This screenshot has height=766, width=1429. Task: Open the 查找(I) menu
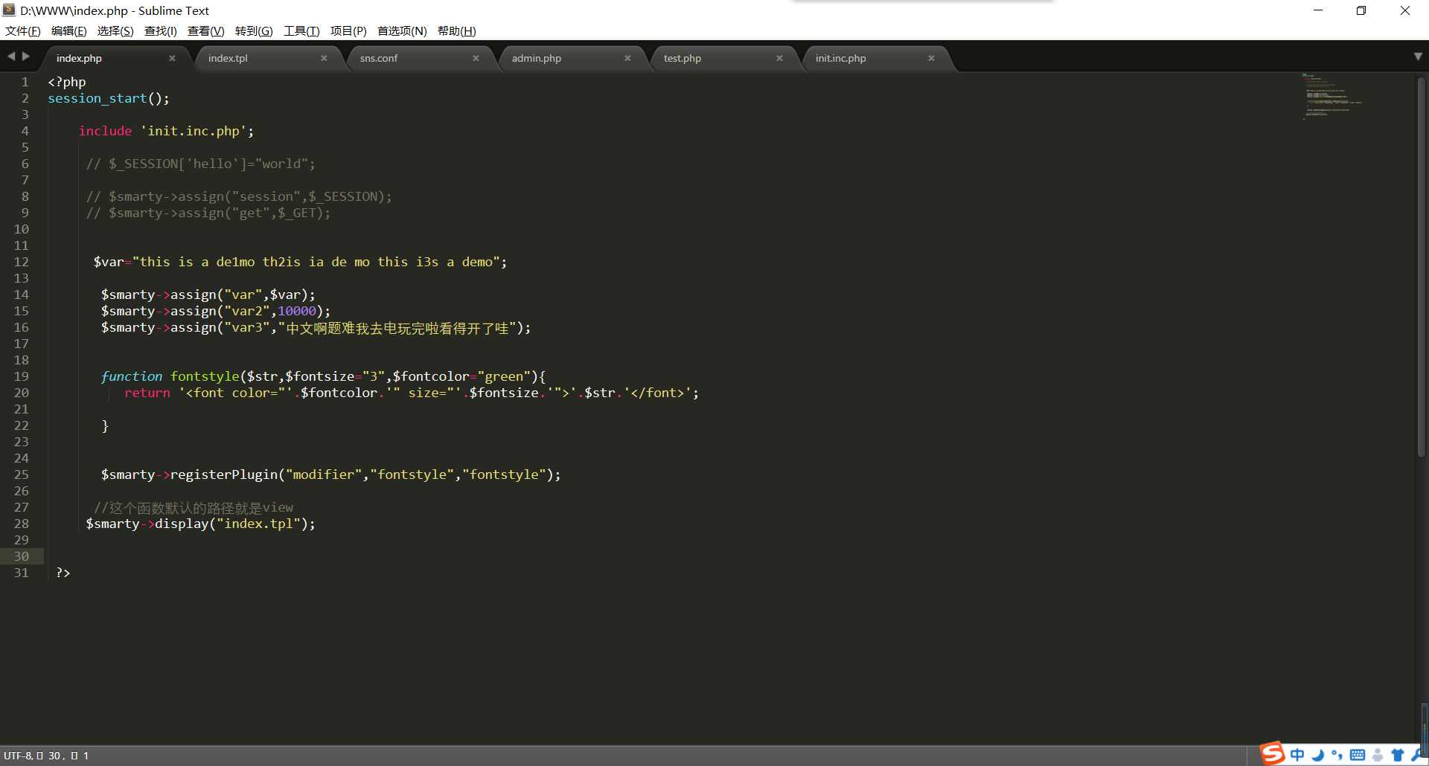[161, 30]
